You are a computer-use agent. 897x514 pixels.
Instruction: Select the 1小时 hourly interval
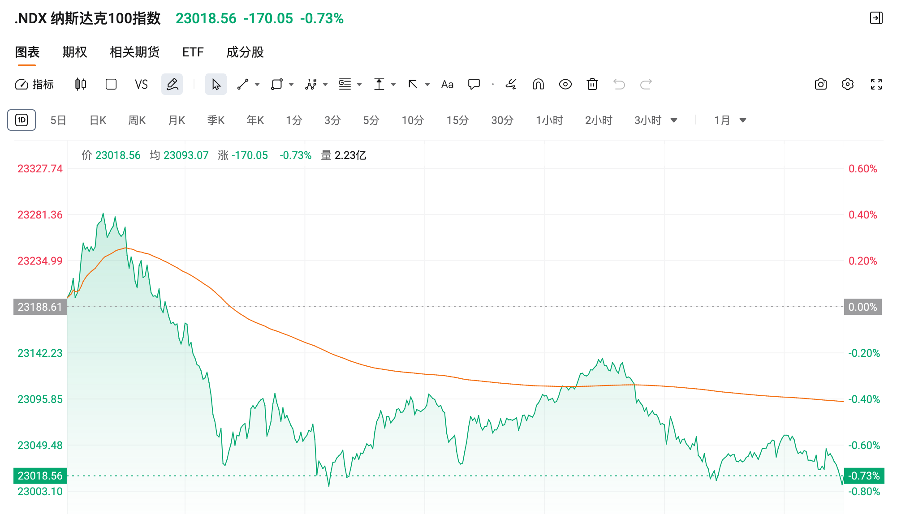(549, 120)
